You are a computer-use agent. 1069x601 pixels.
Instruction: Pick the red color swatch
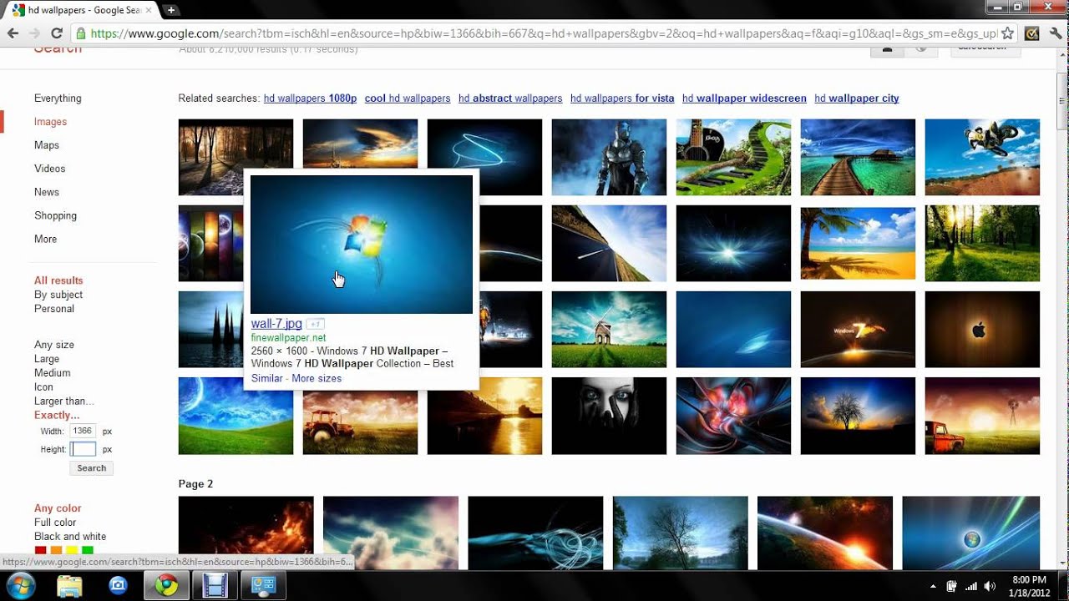(x=40, y=550)
